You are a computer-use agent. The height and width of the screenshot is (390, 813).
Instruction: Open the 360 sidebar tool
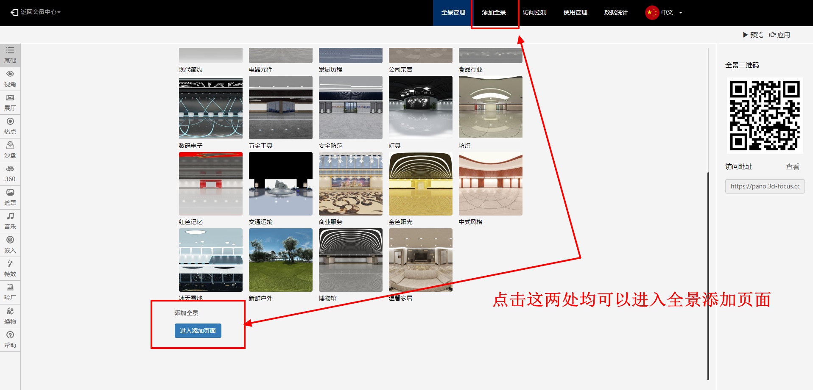(x=10, y=174)
